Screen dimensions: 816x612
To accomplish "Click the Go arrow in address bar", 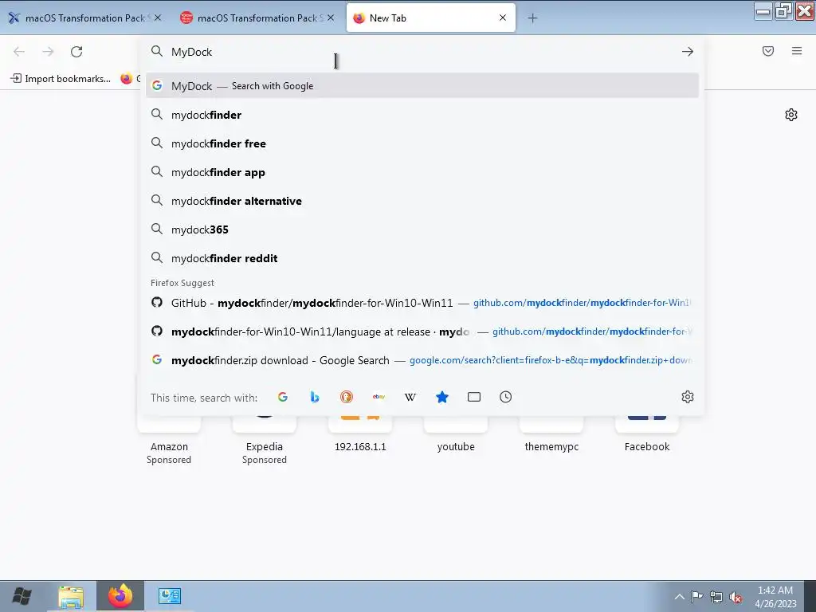I will click(688, 52).
